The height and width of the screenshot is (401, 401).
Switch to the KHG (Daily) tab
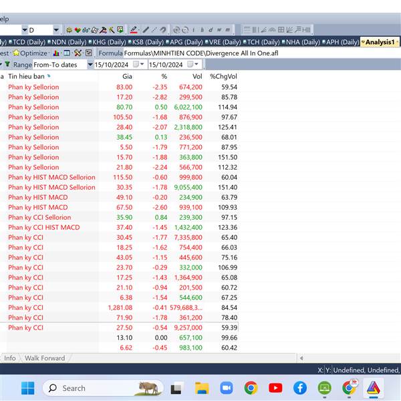[x=108, y=42]
